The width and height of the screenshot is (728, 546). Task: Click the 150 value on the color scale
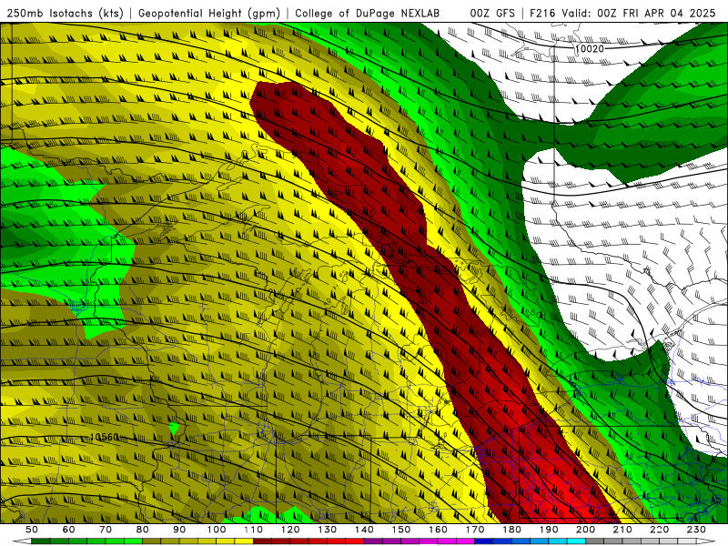tap(401, 530)
